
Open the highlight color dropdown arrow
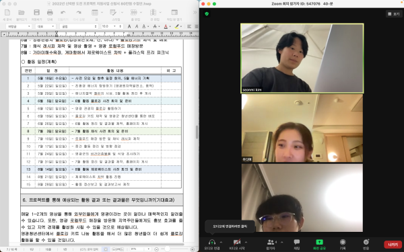click(x=181, y=26)
